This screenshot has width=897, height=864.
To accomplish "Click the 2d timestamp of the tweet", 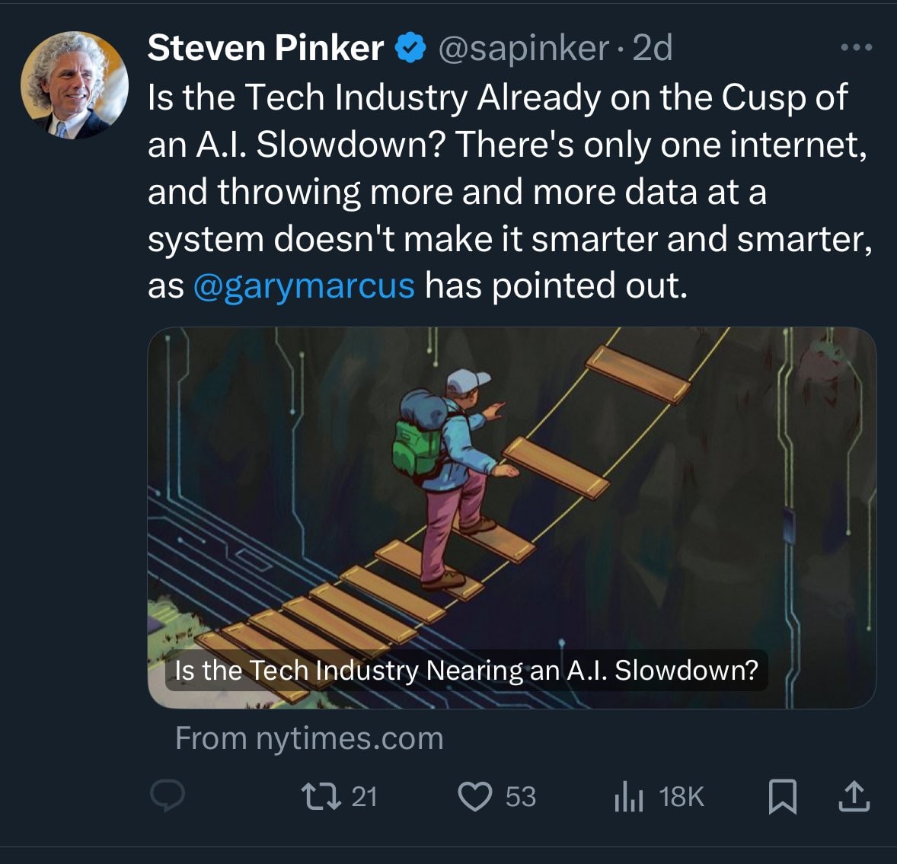I will (652, 48).
